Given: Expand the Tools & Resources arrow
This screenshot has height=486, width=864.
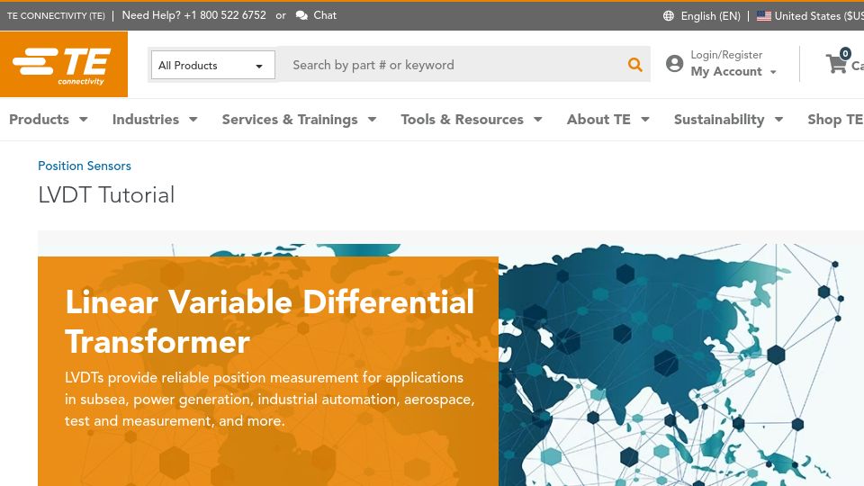Looking at the screenshot, I should 538,119.
